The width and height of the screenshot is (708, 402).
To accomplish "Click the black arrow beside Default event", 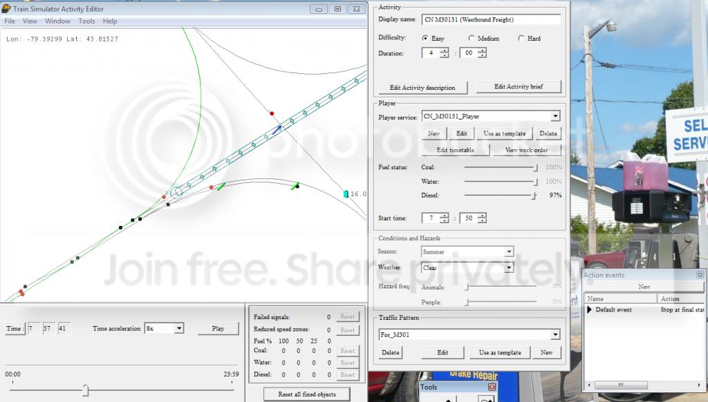I will pyautogui.click(x=590, y=310).
